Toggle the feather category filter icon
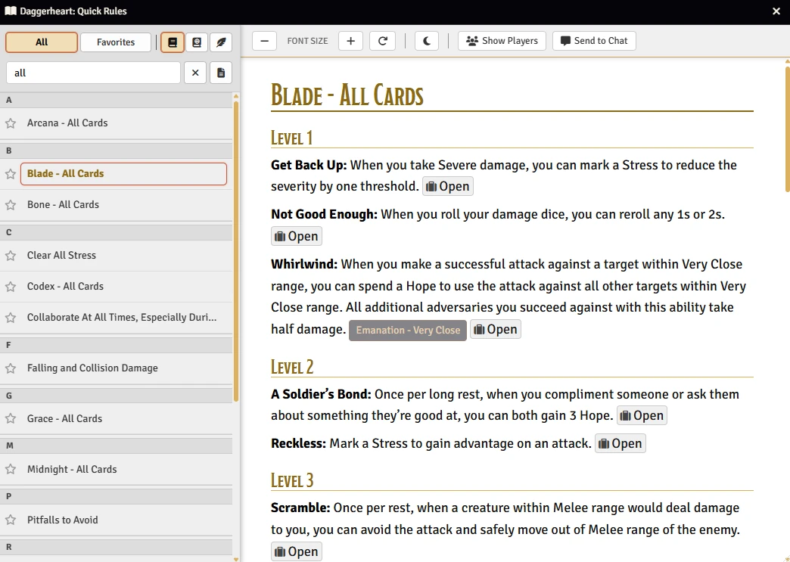The height and width of the screenshot is (562, 790). 221,42
